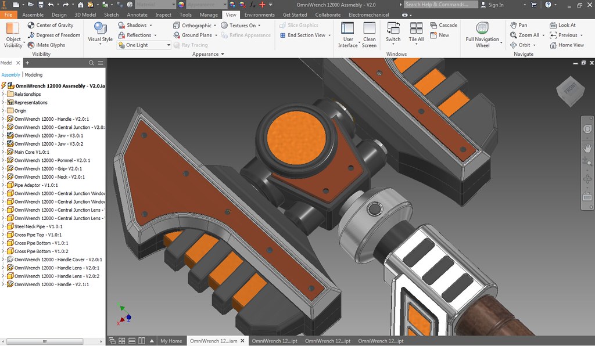Image resolution: width=595 pixels, height=346 pixels.
Task: Select the Pan tool in ribbon
Action: [x=518, y=25]
